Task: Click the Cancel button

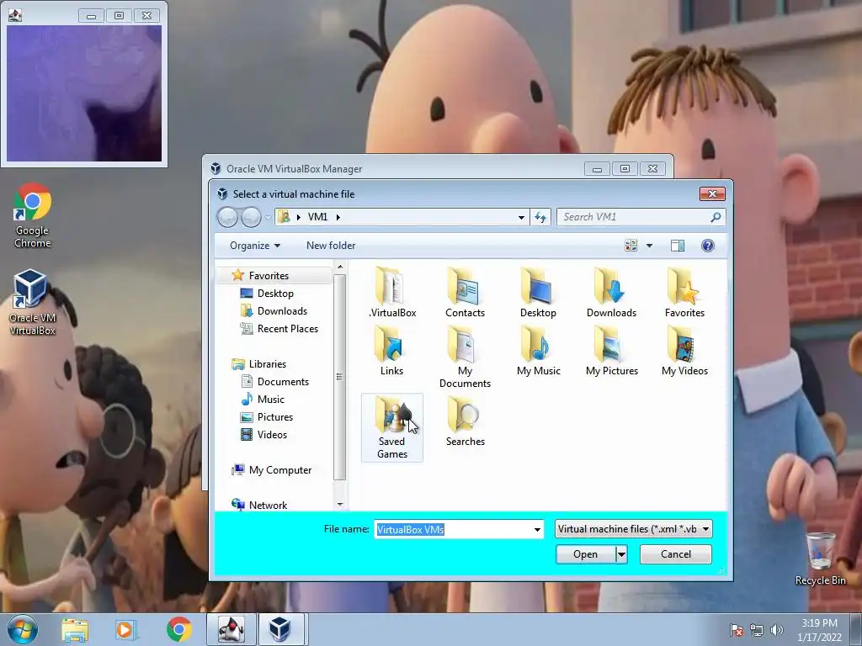Action: [676, 554]
